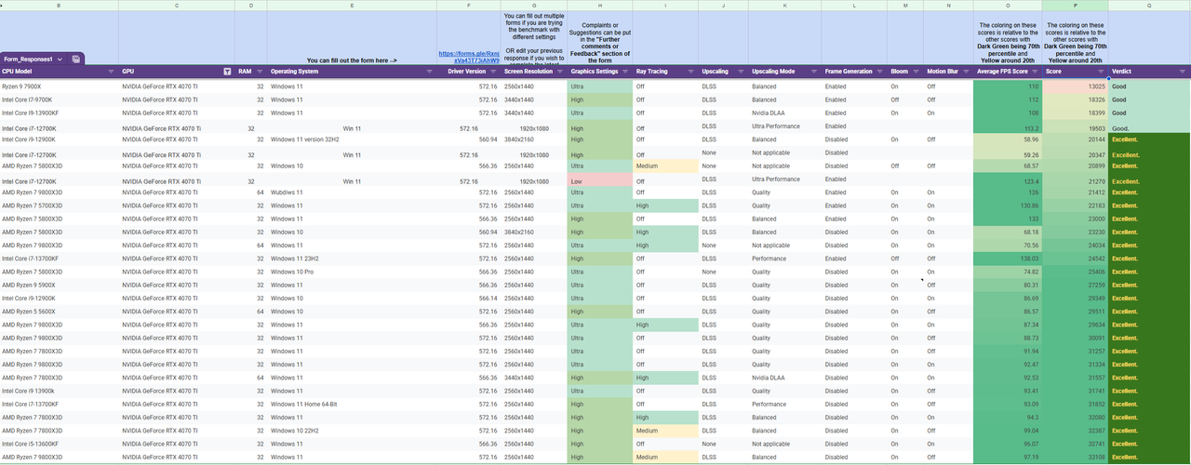Select the 'Ryzen 9 7900X' CPU cell
This screenshot has height=465, width=1191.
tap(60, 86)
